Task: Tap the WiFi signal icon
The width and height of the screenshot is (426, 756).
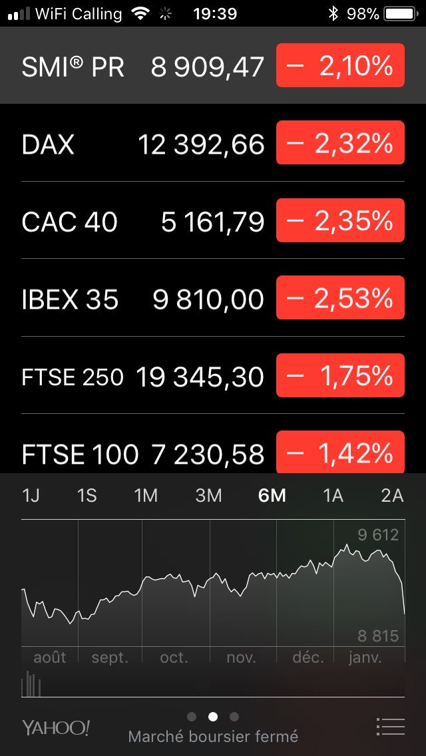Action: point(140,13)
